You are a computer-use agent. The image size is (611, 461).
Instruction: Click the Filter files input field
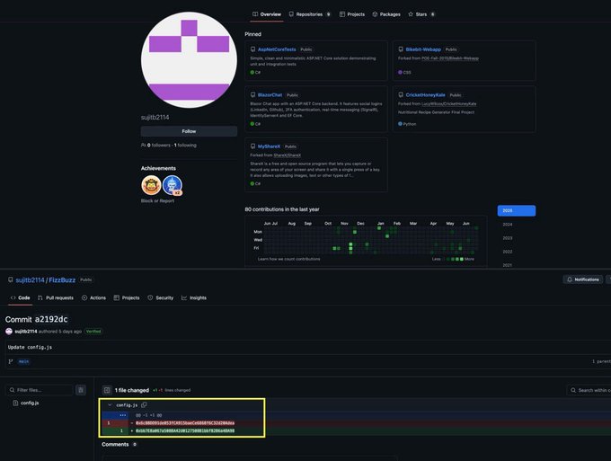[40, 390]
